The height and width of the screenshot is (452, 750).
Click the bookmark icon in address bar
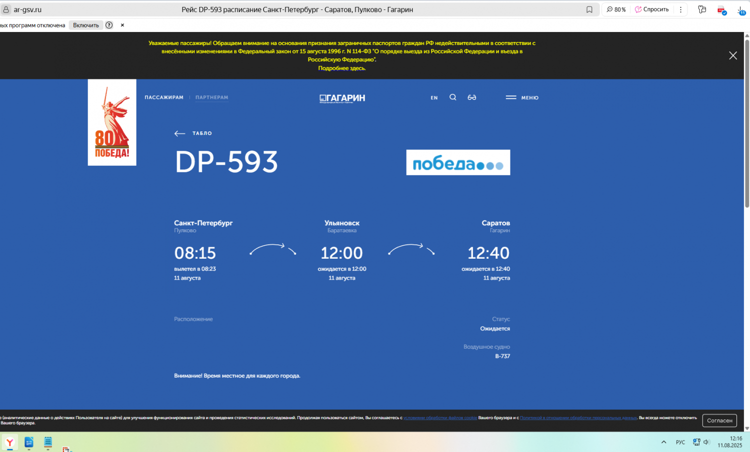589,9
